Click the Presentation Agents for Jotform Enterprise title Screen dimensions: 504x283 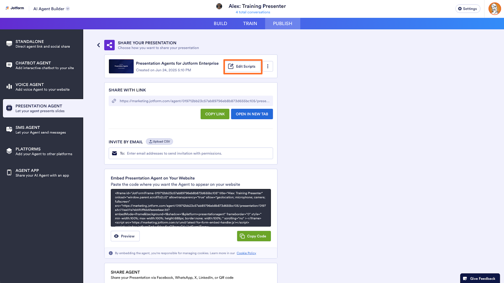pyautogui.click(x=177, y=64)
